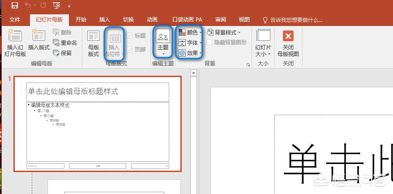
Task: Open the 文件 tab
Action: click(14, 20)
